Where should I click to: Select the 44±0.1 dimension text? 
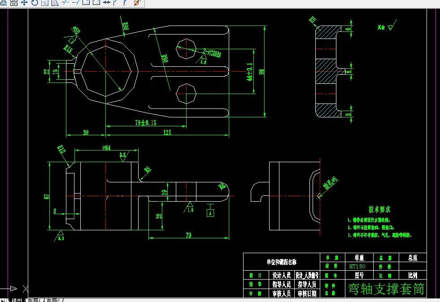pos(249,72)
